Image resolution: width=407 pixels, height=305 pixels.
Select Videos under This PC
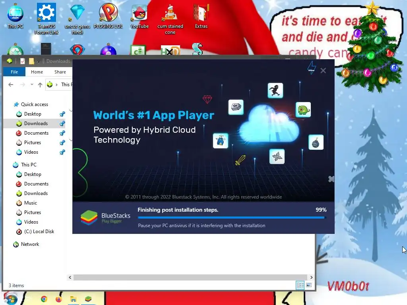click(31, 222)
